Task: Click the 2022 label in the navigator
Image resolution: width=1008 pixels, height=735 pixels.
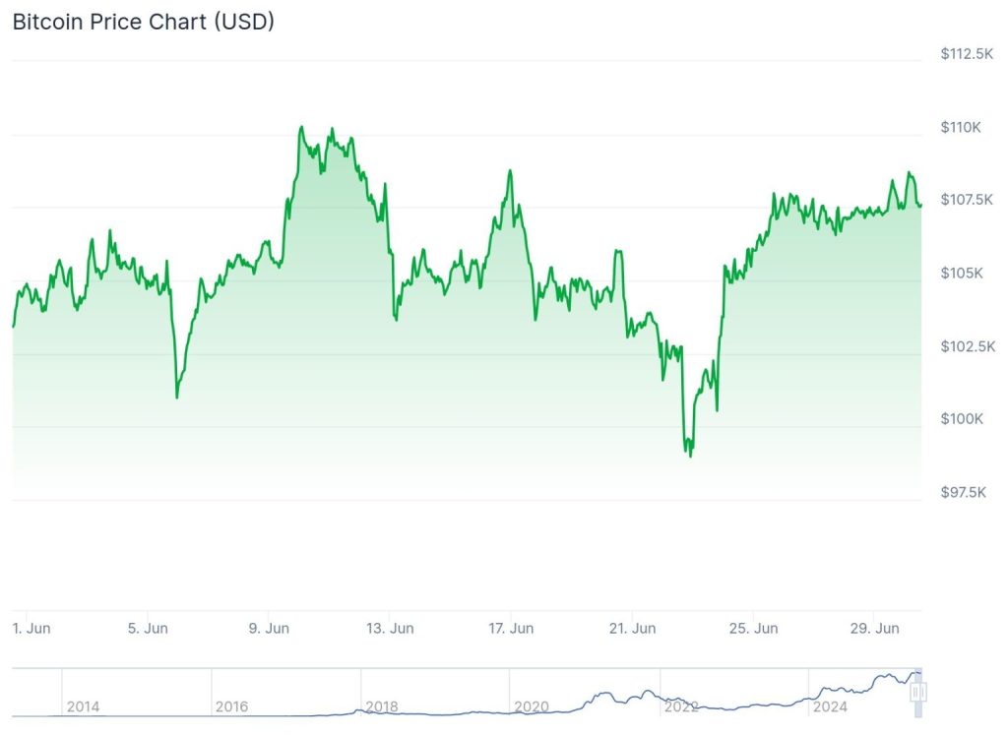Action: tap(681, 706)
